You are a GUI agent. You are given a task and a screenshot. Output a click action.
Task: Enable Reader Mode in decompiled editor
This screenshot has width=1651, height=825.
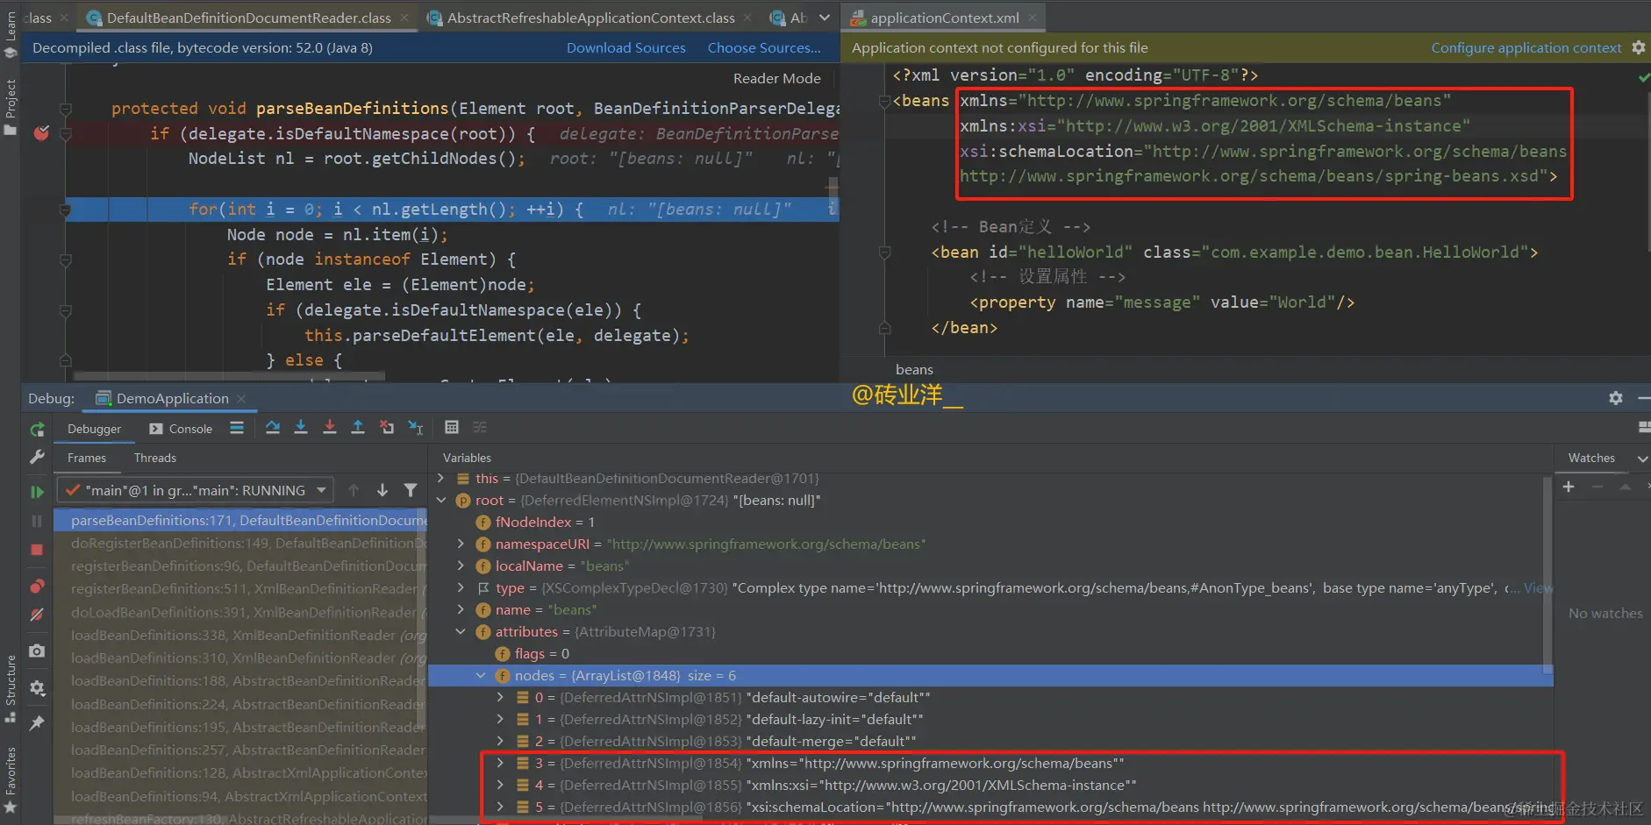(776, 78)
